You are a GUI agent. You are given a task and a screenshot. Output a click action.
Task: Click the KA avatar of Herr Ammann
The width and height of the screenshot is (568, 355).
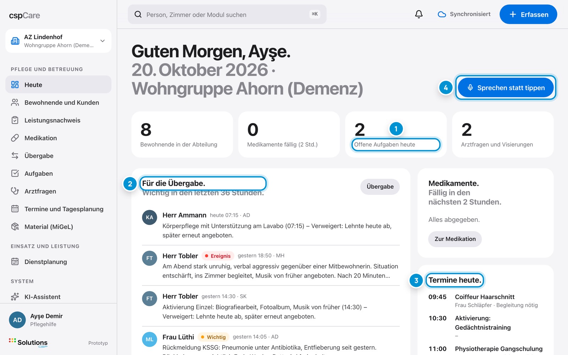(149, 217)
